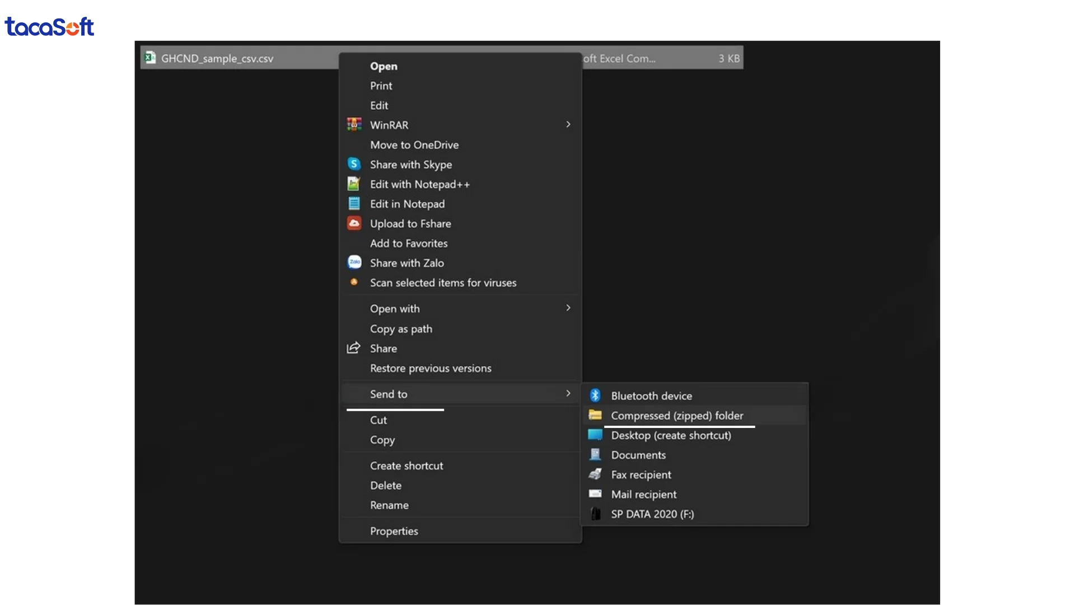Send file to Bluetooth device
The height and width of the screenshot is (605, 1075).
pos(695,395)
